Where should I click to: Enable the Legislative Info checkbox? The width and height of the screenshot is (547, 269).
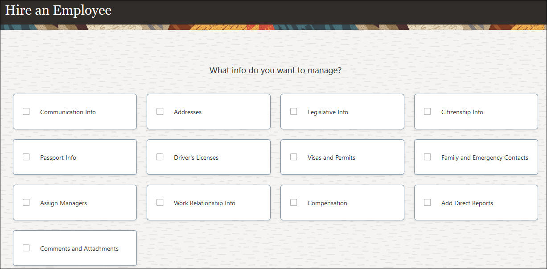[x=294, y=112]
